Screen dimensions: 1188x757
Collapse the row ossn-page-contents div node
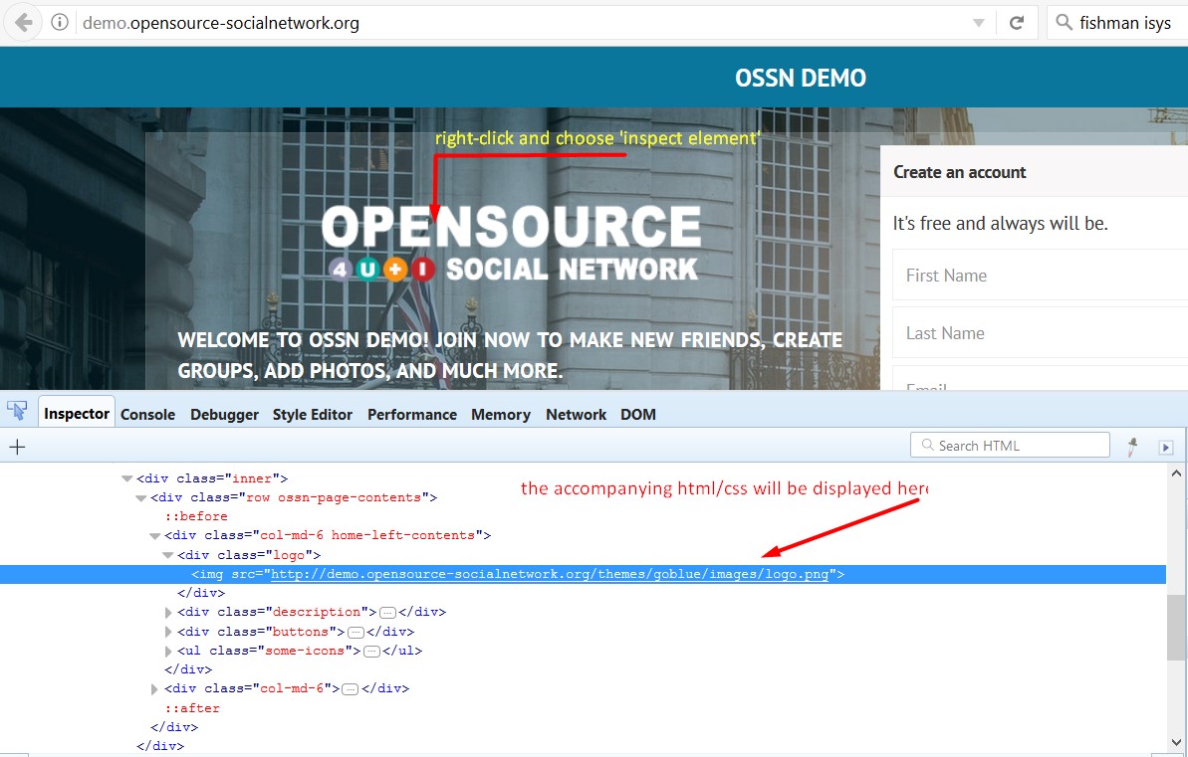coord(141,498)
